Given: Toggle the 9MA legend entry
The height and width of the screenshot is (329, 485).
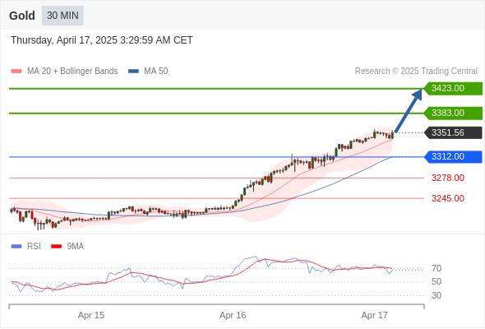Looking at the screenshot, I should pos(67,247).
